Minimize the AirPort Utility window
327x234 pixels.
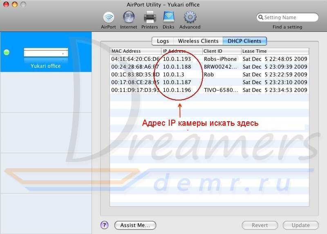(15, 4)
